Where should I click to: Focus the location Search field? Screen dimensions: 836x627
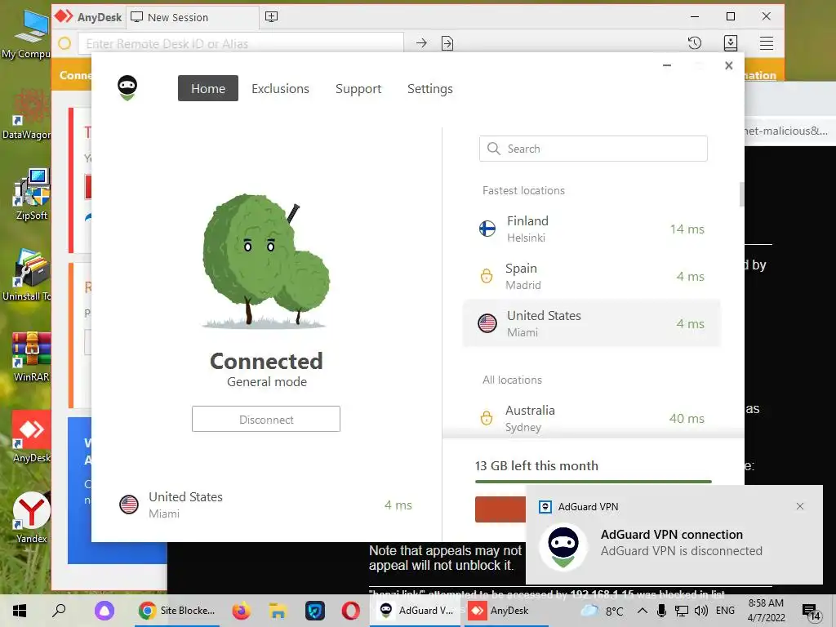coord(593,149)
